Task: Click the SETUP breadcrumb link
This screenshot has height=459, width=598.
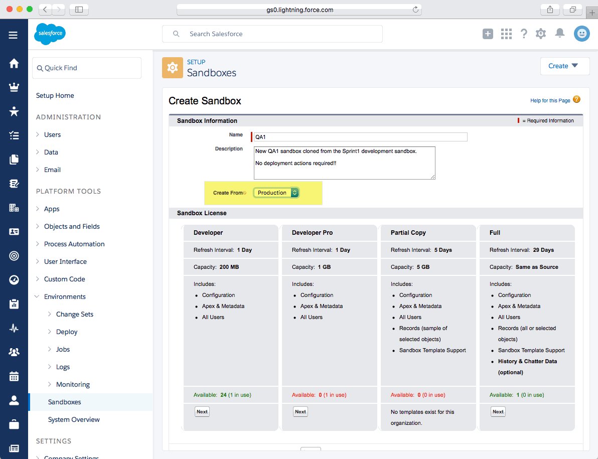Action: coord(196,62)
